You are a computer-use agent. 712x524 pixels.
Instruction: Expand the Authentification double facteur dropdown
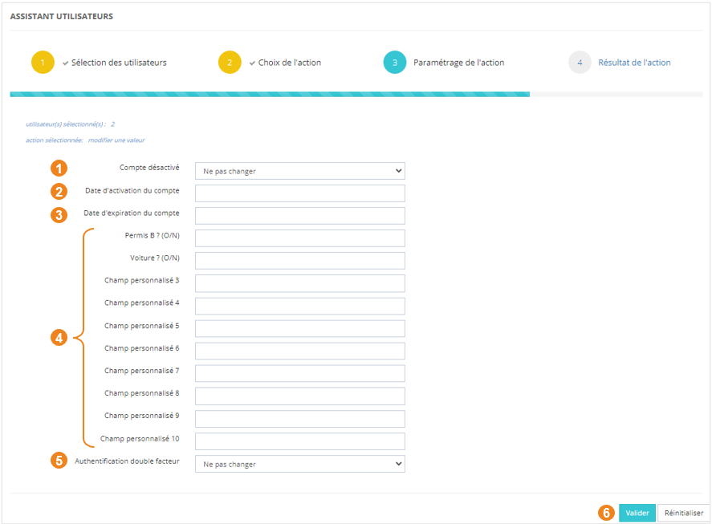(x=299, y=464)
